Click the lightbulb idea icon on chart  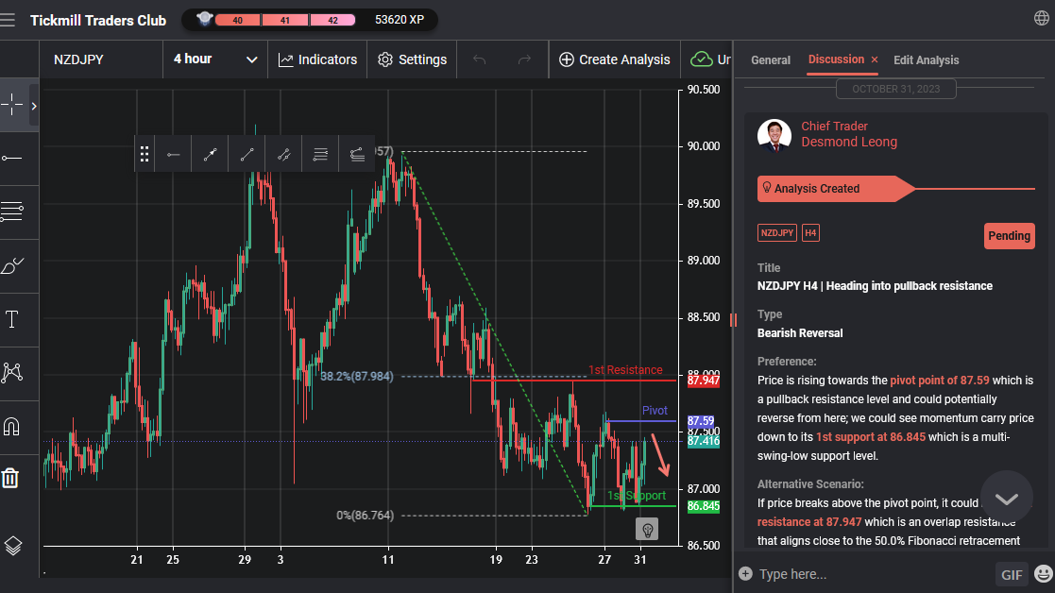[647, 530]
